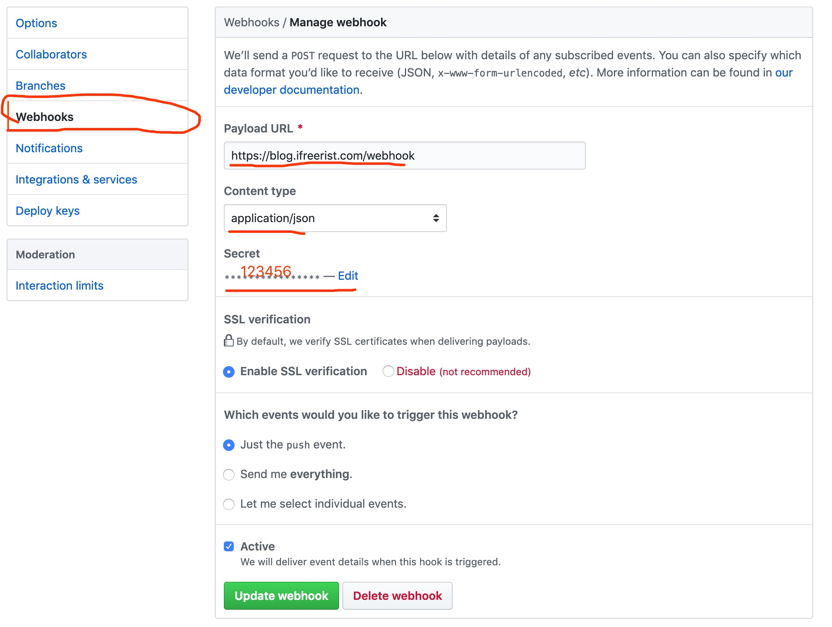Click the Delete webhook button
The height and width of the screenshot is (627, 832).
pos(397,596)
